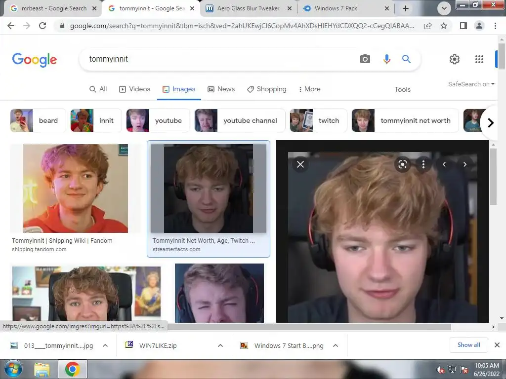Select the Images results tab
This screenshot has width=506, height=379.
tap(179, 89)
